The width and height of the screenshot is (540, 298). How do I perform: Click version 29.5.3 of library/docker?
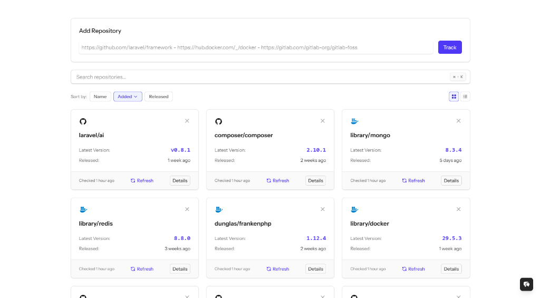452,238
